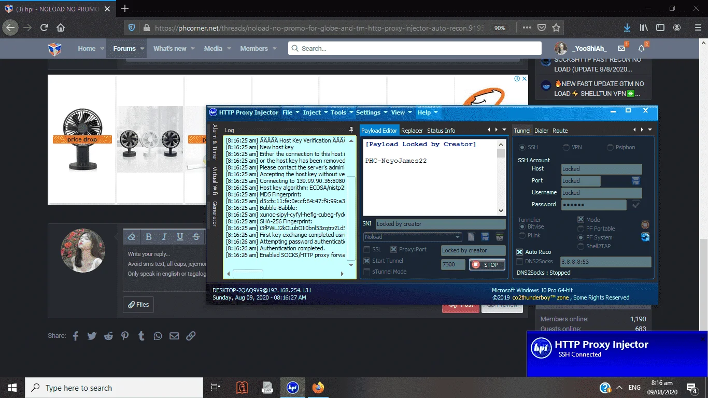Pin the Log panel with the pushpin icon

coord(351,130)
